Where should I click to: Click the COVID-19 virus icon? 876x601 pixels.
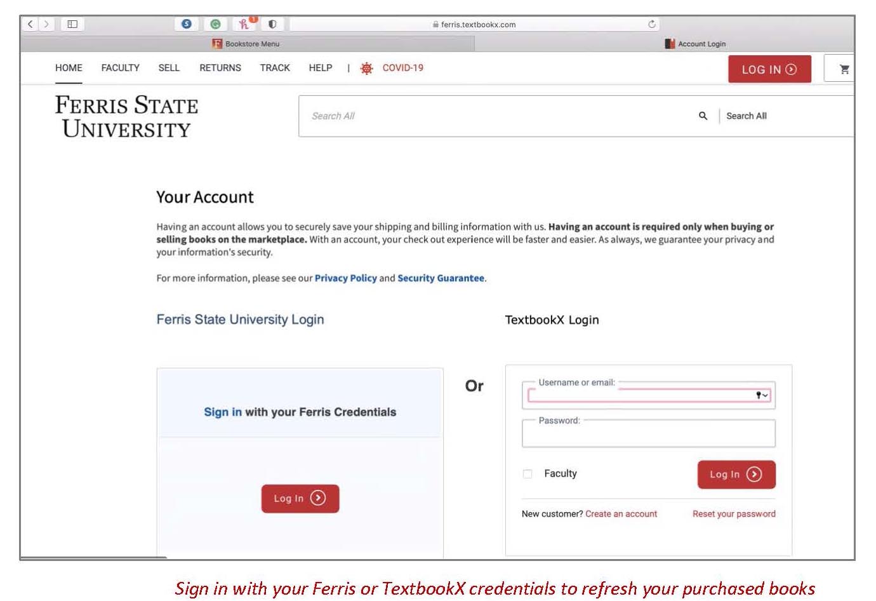coord(366,68)
